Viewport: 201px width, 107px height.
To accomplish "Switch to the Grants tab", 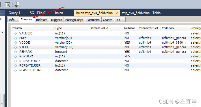I will pos(107,20).
